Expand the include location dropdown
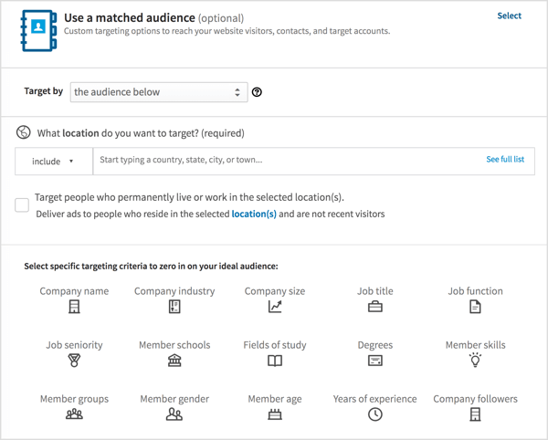Screen dimensions: 548x440 point(53,162)
